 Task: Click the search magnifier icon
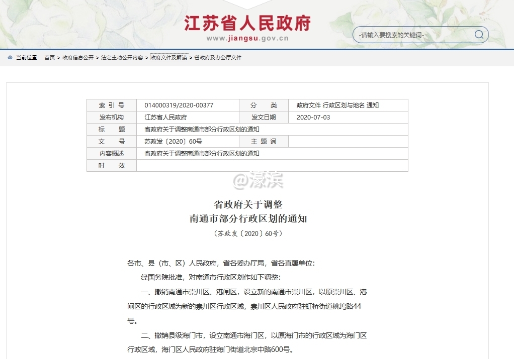tap(478, 34)
